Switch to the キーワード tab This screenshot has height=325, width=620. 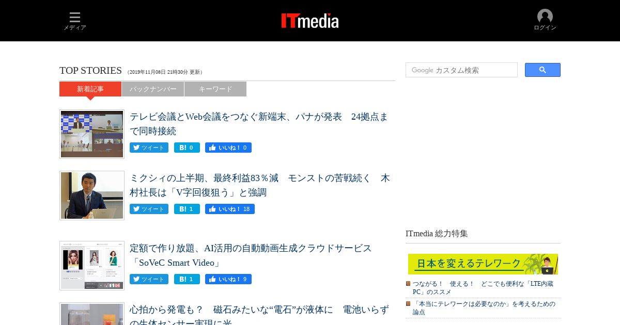coord(215,89)
